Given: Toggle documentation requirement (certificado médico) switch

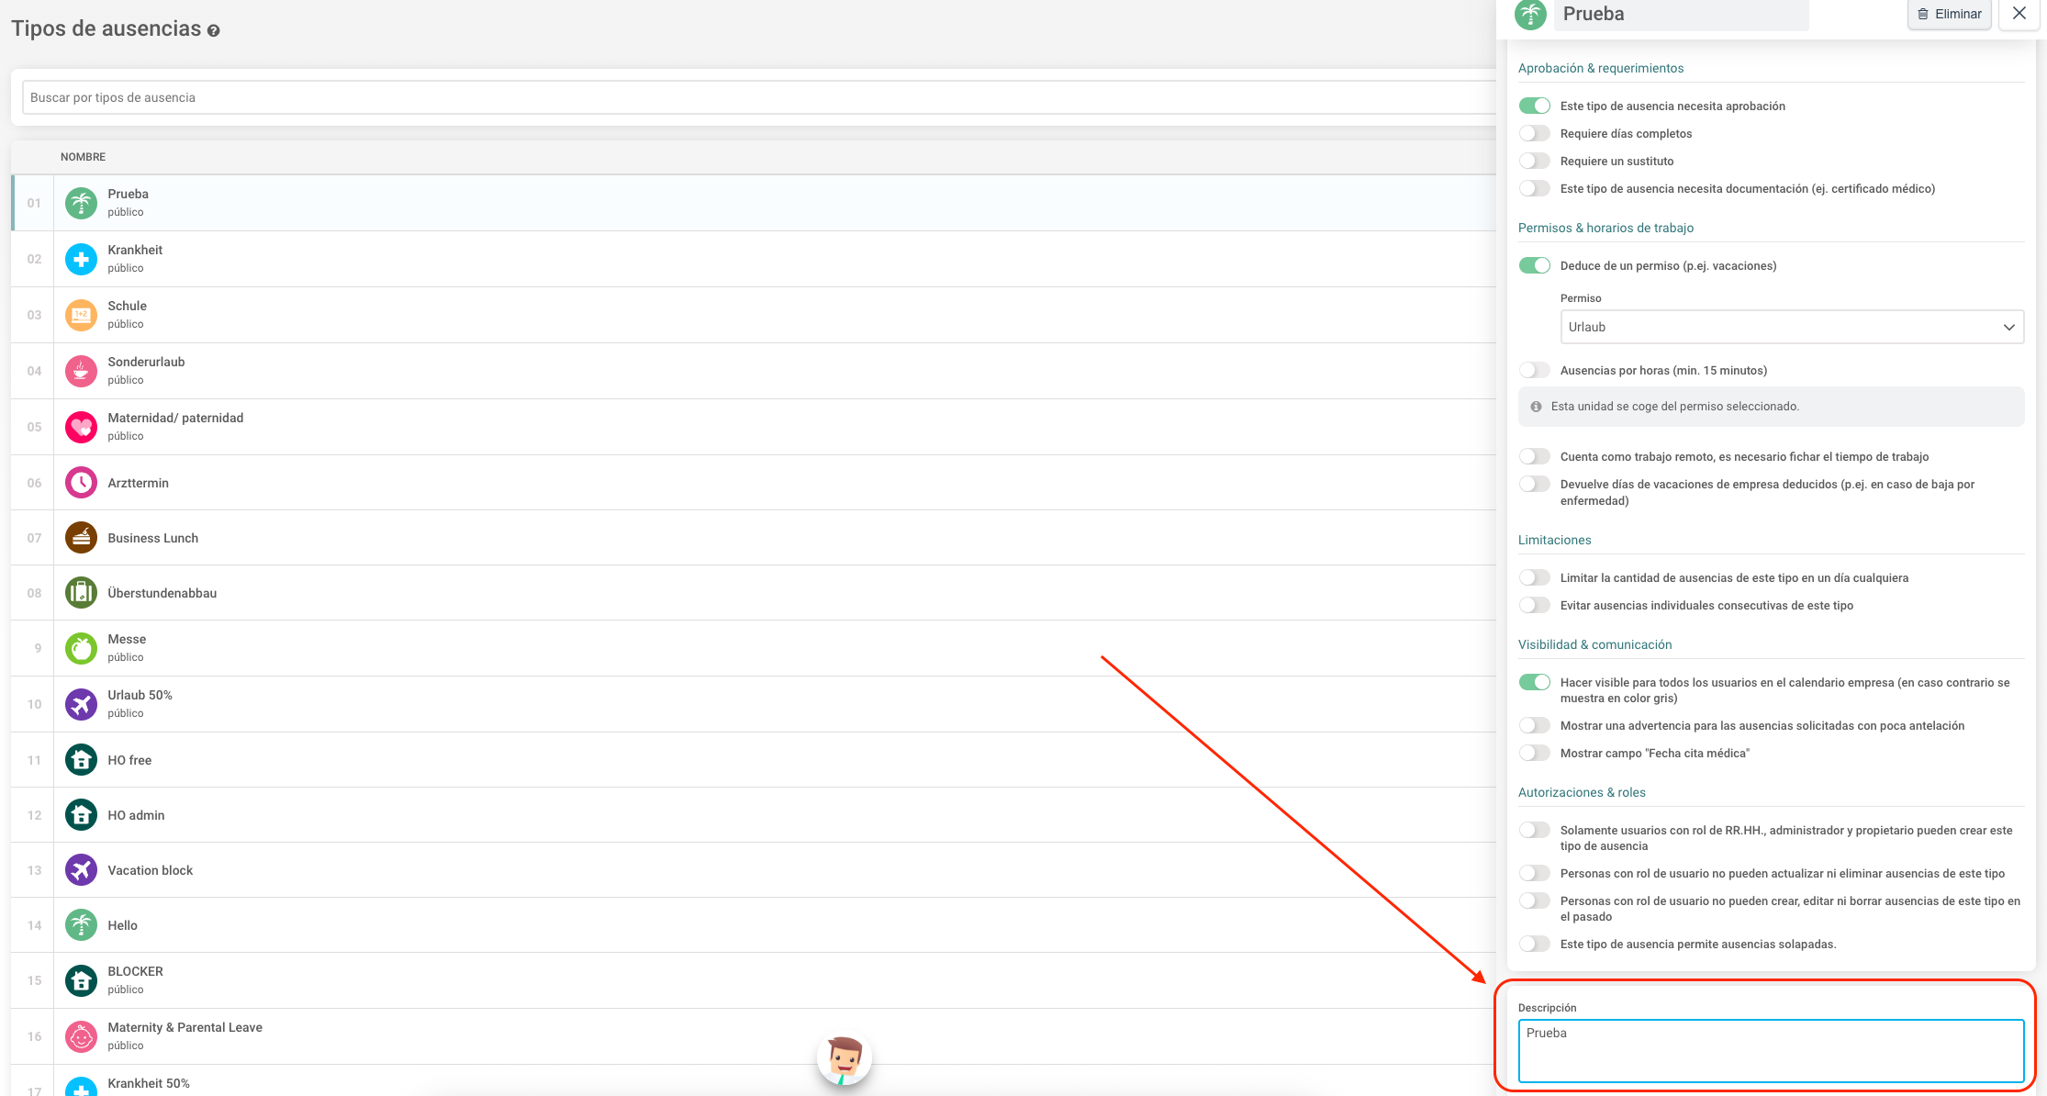Looking at the screenshot, I should [x=1535, y=189].
